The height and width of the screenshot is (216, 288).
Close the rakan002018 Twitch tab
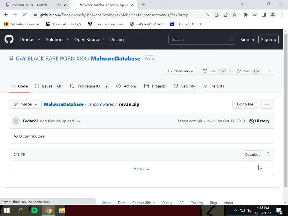(65, 5)
